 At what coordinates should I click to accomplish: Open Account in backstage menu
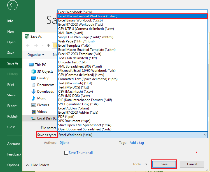[13, 144]
